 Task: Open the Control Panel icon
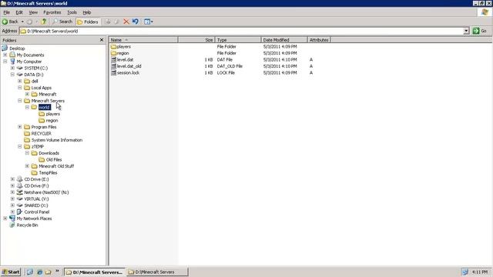pyautogui.click(x=19, y=212)
